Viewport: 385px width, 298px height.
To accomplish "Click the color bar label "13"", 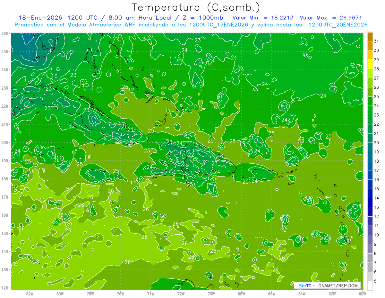I will pos(376,207).
